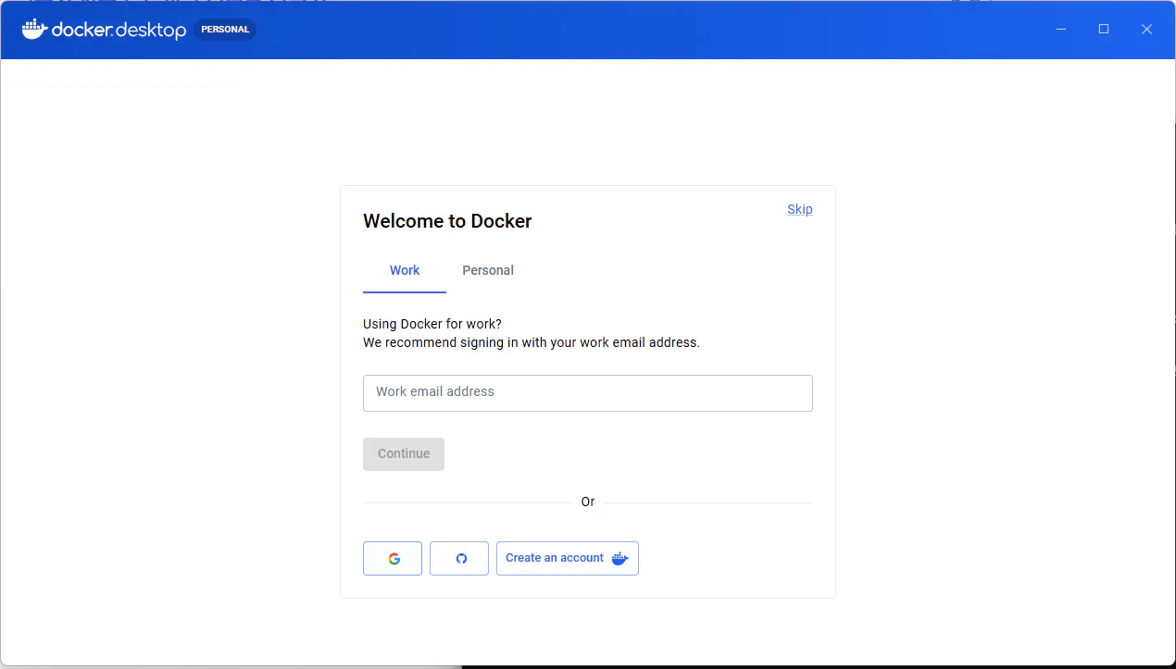Click the Skip link
The height and width of the screenshot is (669, 1176).
click(800, 209)
